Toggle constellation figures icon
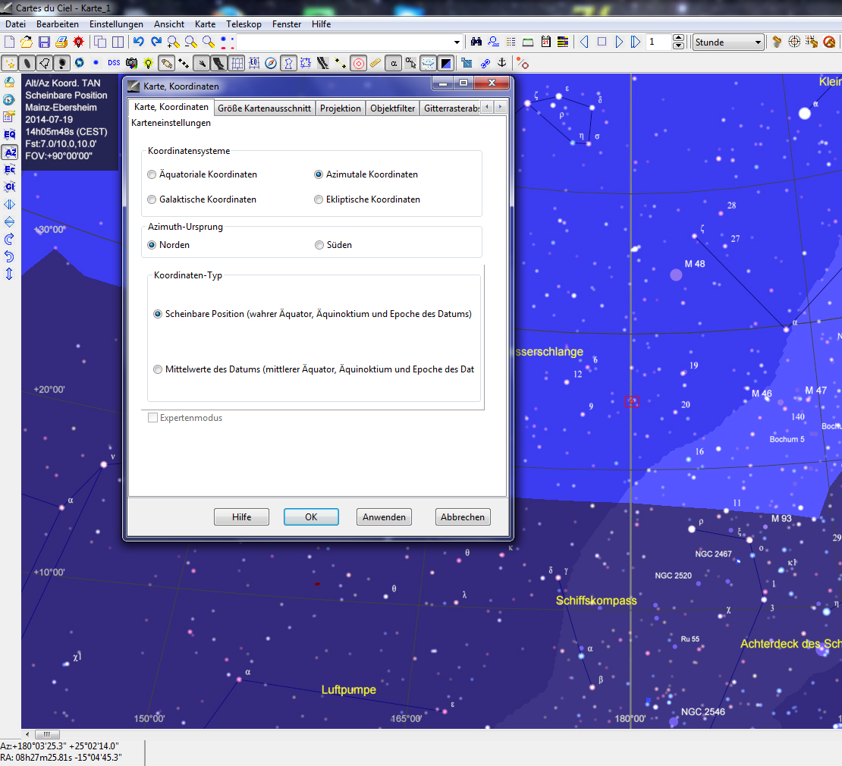This screenshot has width=842, height=766. point(288,64)
